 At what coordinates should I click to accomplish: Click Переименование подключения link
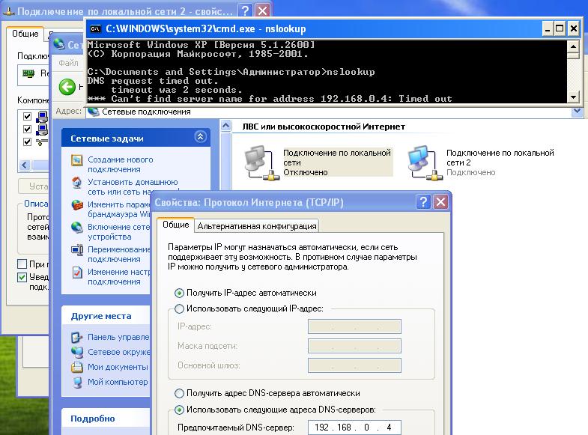[x=118, y=255]
